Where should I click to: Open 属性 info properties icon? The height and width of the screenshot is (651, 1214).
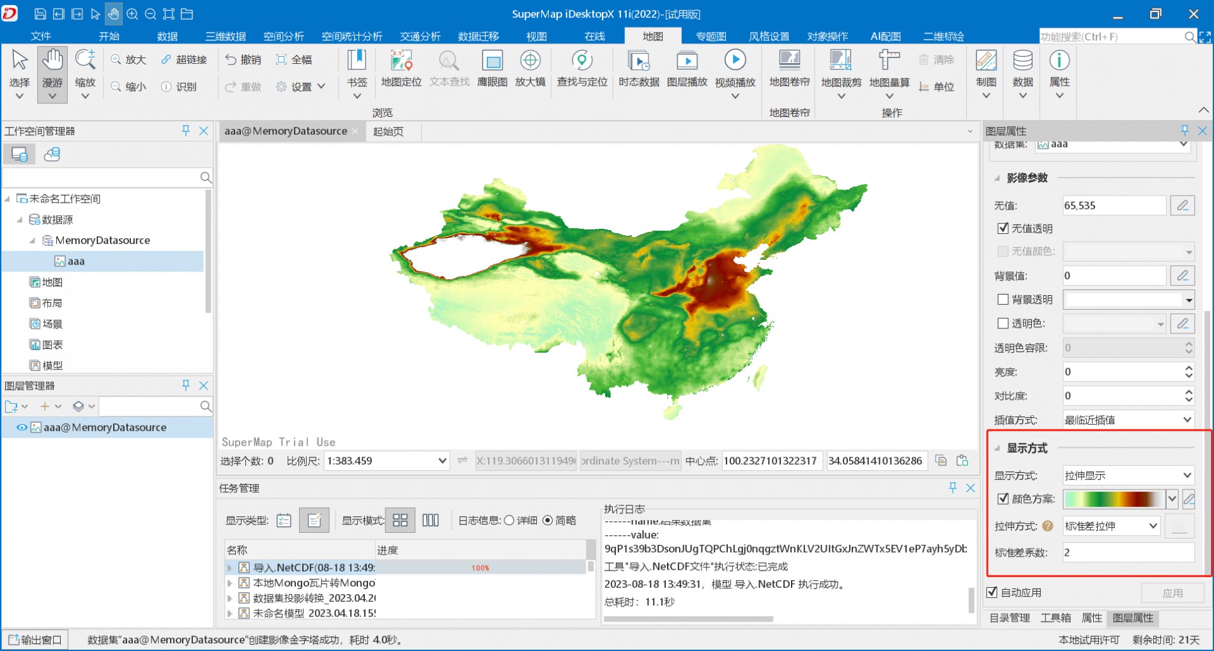[x=1059, y=73]
